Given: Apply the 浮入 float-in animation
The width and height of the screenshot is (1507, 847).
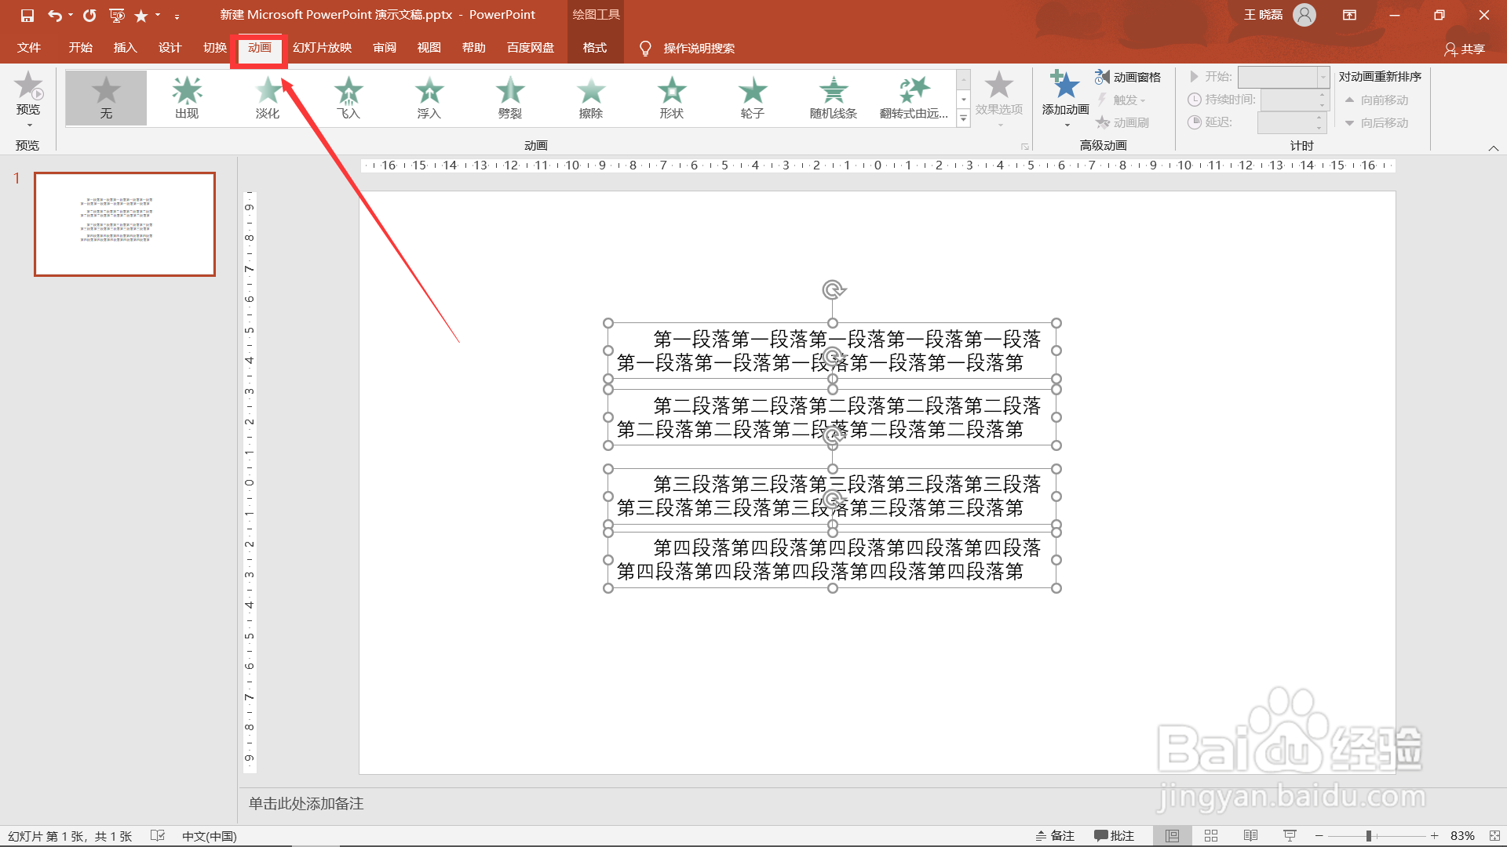Looking at the screenshot, I should pyautogui.click(x=429, y=98).
